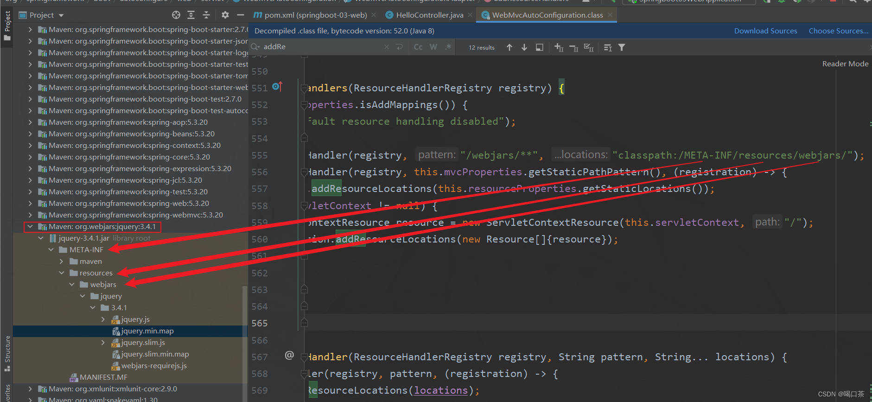Image resolution: width=872 pixels, height=402 pixels.
Task: Toggle Match Case (Cc) search option
Action: (418, 47)
